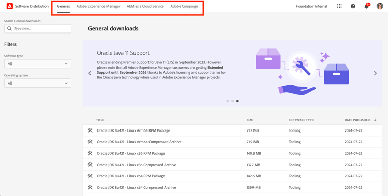Click the Filters heading
This screenshot has width=388, height=196.
(10, 44)
